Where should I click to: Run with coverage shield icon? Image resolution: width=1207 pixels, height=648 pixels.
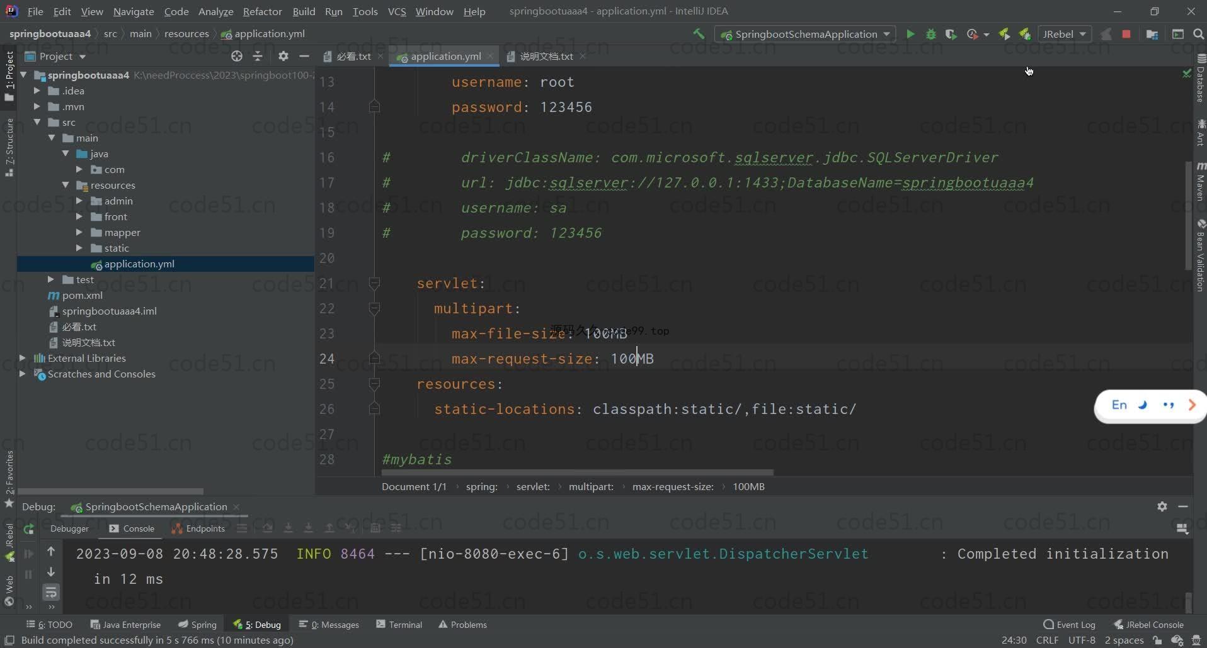tap(951, 34)
